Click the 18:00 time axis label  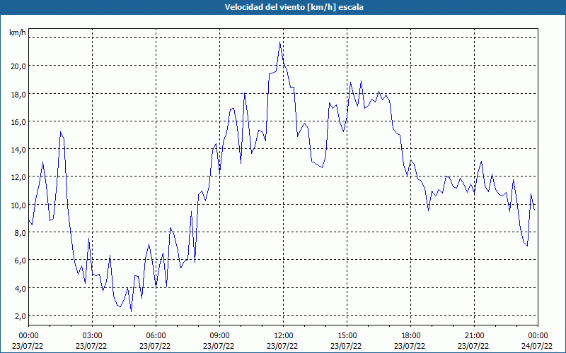click(x=411, y=336)
